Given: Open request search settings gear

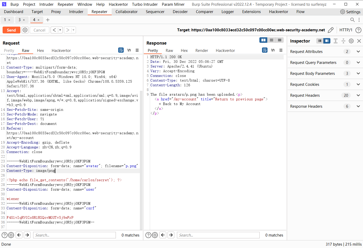Looking at the screenshot, I should point(11,235).
